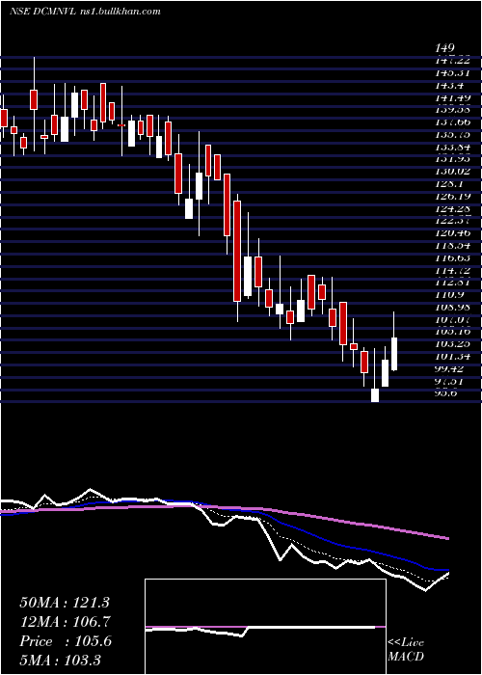482x675 pixels.
Task: Click the '50MA : 121.3' readout
Action: (65, 603)
